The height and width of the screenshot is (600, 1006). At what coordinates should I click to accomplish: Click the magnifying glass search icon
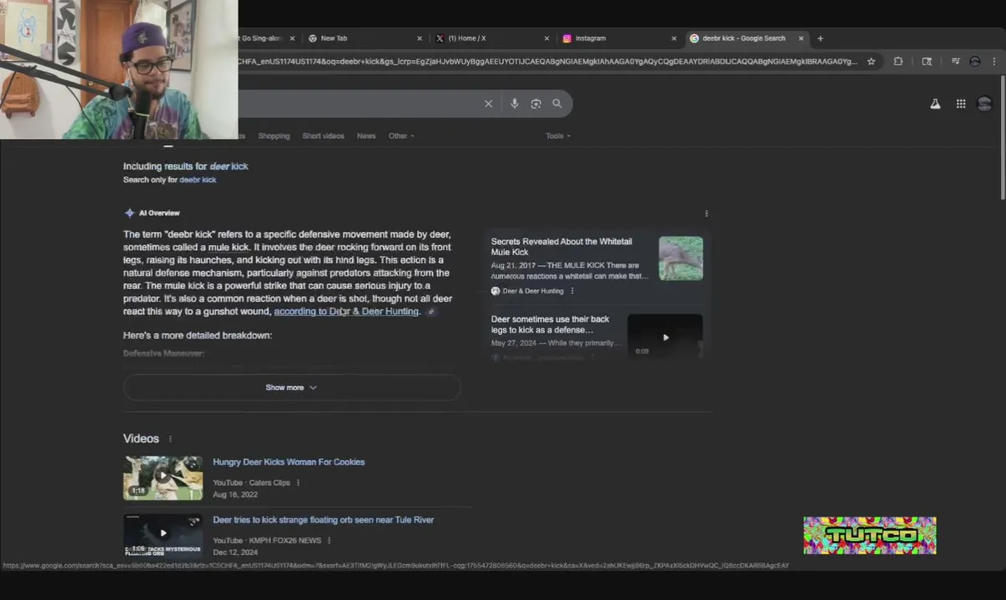click(557, 103)
